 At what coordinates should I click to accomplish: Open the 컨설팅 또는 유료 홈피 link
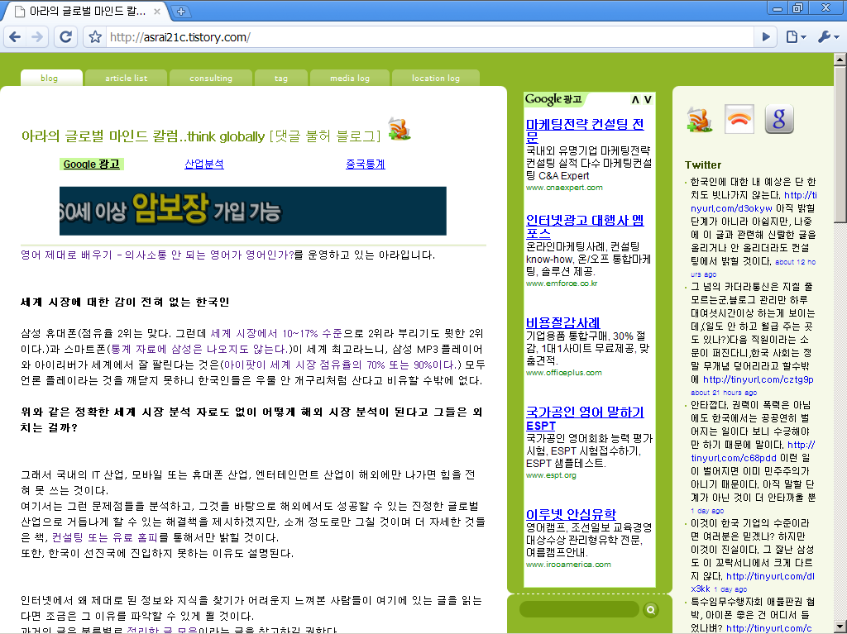[x=105, y=537]
